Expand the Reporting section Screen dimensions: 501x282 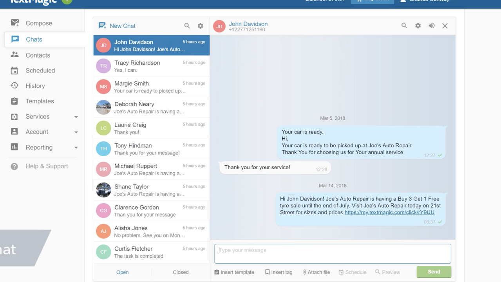[39, 147]
